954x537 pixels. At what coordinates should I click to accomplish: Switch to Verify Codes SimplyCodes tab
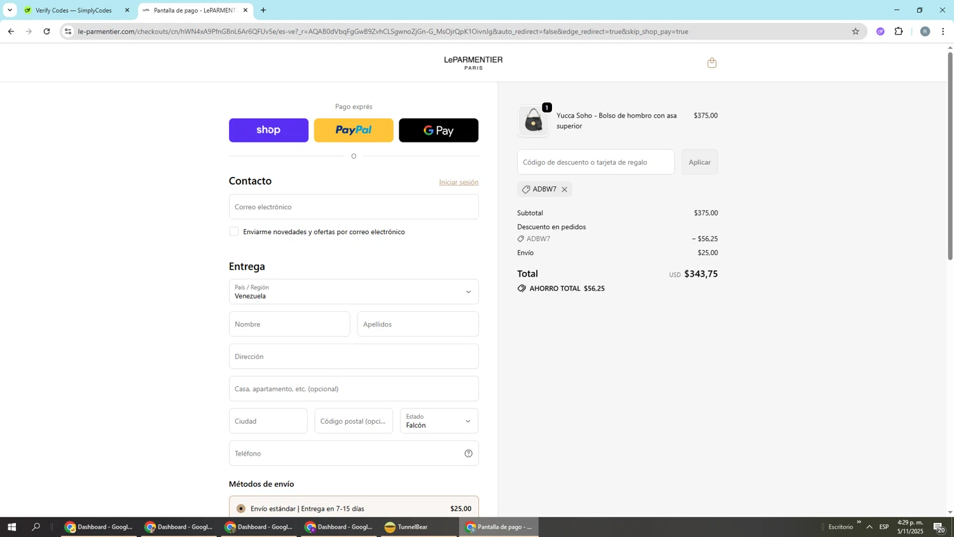coord(73,10)
